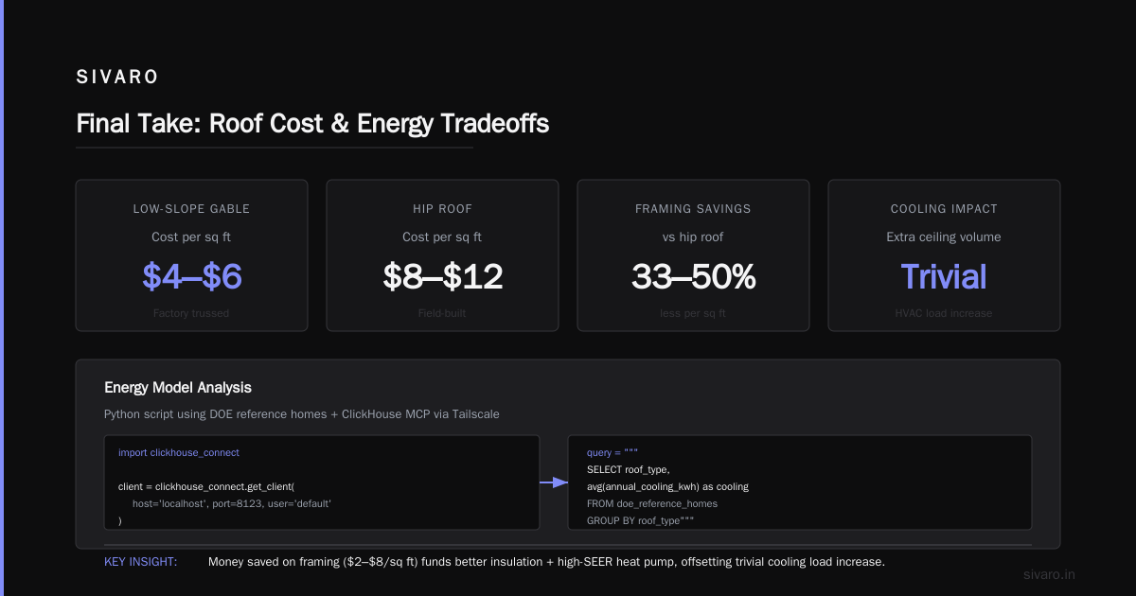This screenshot has width=1136, height=596.
Task: Click the import clickhouse_connect code block
Action: pos(322,482)
